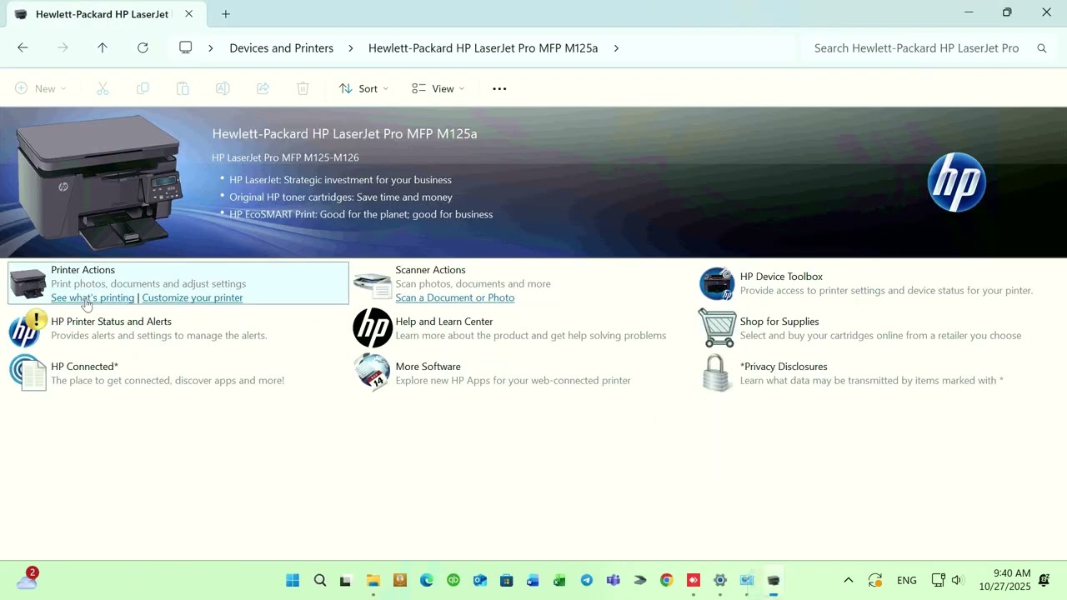Open the Windows Start menu
Image resolution: width=1067 pixels, height=600 pixels.
(x=293, y=581)
